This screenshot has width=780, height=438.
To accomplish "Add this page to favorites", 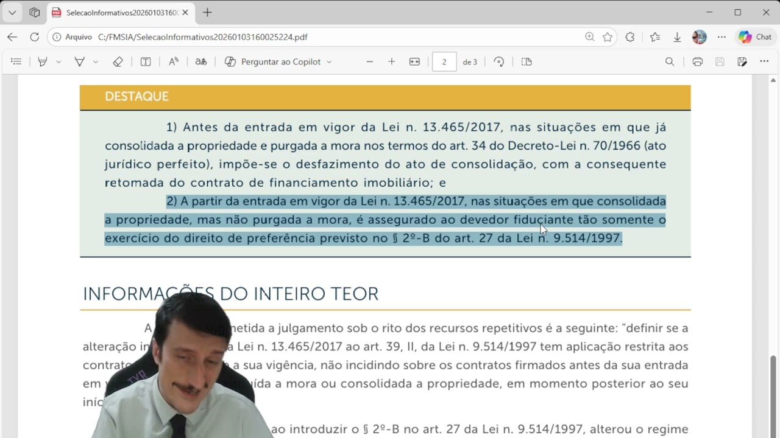I will click(608, 37).
